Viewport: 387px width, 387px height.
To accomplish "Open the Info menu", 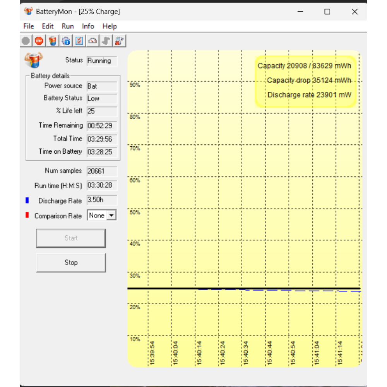I will tap(88, 26).
